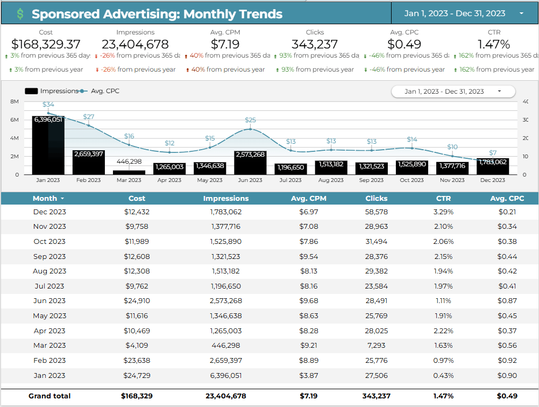Click the 446,298 impressions cell for Mar 2023
Viewport: 539px width, 407px height.
[x=226, y=346]
